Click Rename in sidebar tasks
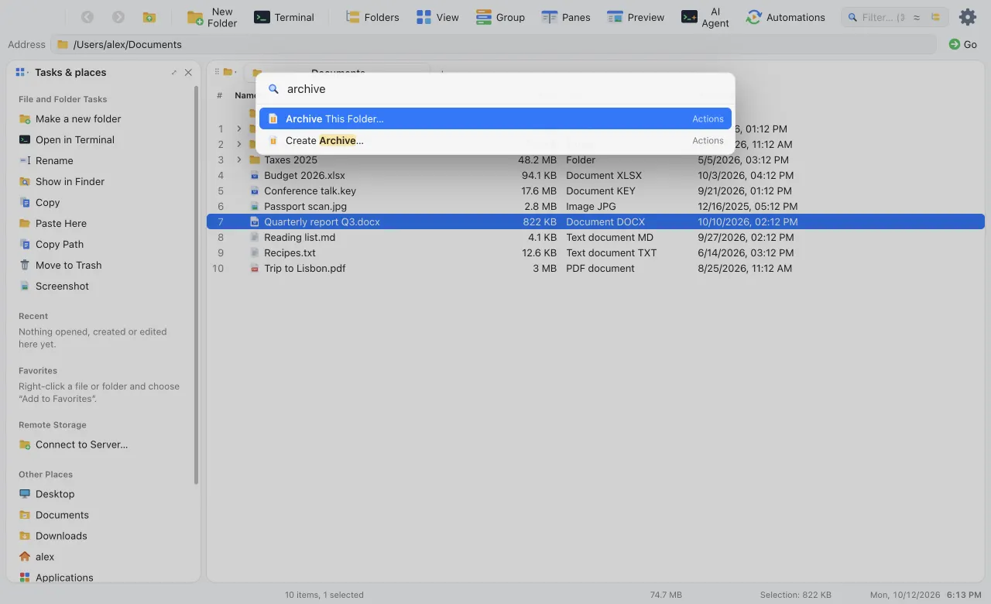 coord(46,160)
